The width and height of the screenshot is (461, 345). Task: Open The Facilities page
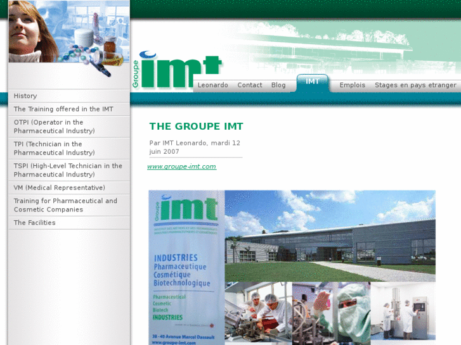tap(69, 223)
